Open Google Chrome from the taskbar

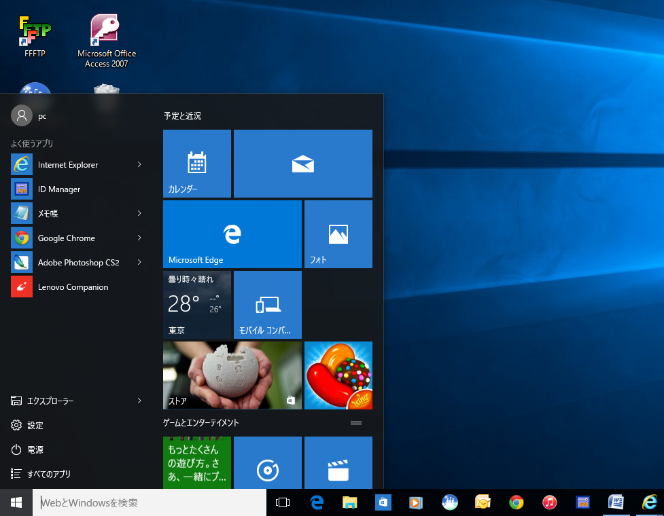coord(517,502)
